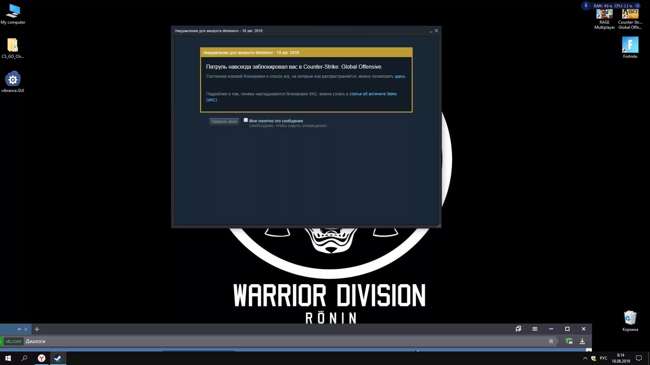Click здесь game ban status link

tap(399, 76)
